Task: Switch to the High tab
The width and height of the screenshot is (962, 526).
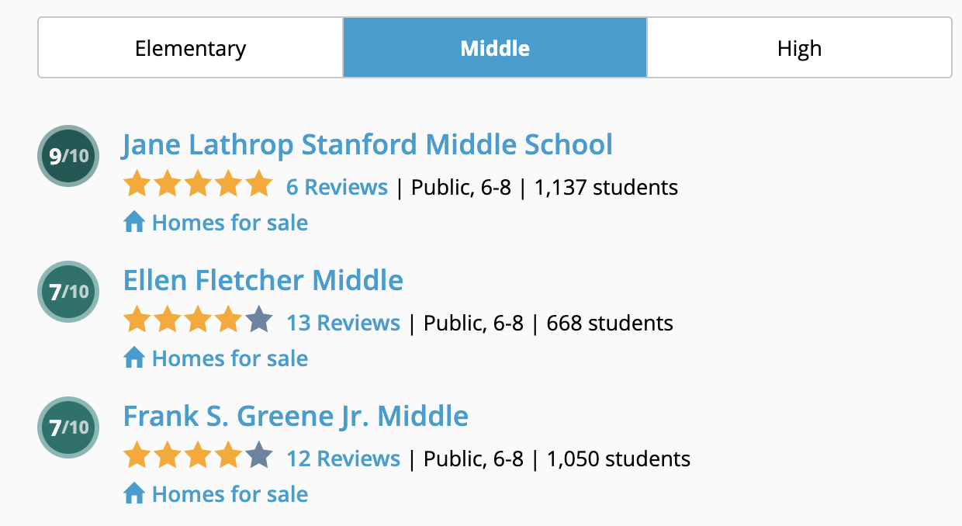Action: click(x=799, y=48)
